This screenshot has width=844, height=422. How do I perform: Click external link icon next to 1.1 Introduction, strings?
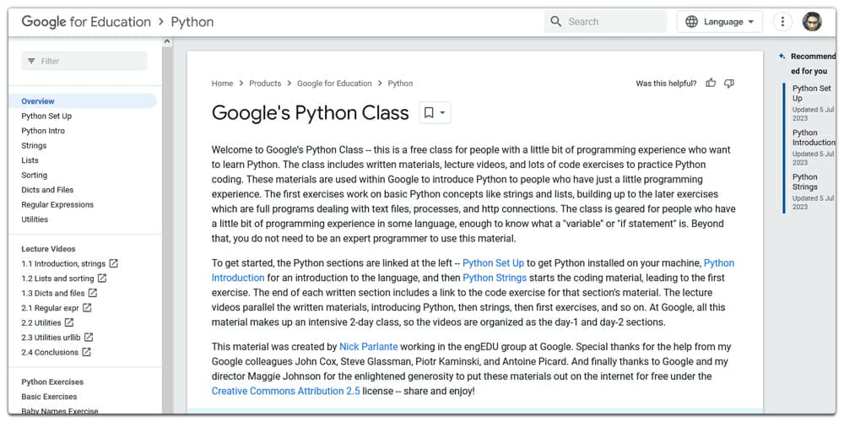(x=114, y=263)
